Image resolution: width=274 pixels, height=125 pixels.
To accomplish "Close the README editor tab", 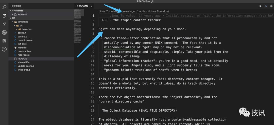I will click(x=91, y=6).
